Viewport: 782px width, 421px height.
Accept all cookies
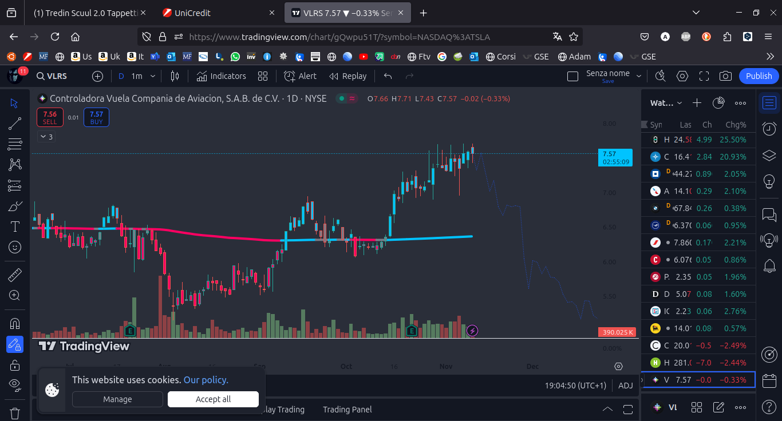213,399
